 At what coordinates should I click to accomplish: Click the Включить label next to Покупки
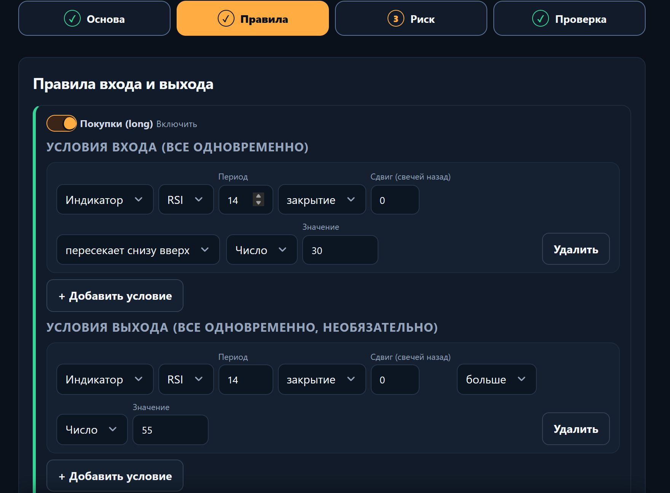click(x=177, y=124)
